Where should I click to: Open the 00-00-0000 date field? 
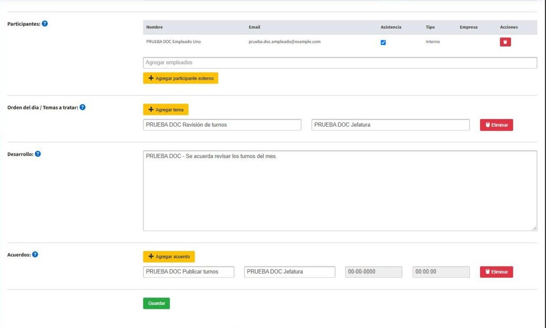374,272
